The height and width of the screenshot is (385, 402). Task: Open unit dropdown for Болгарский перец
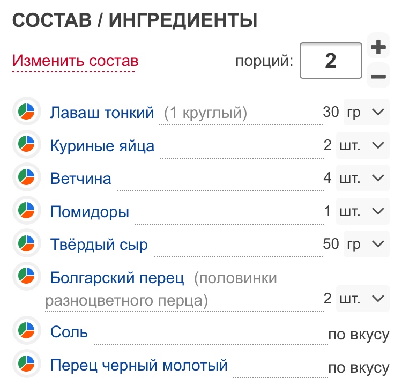click(362, 299)
